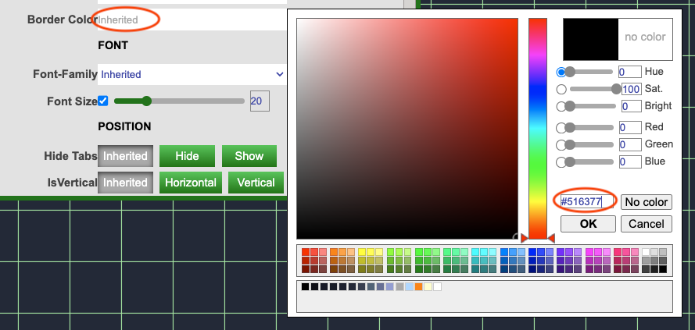Select the Bright radio button

(x=561, y=106)
